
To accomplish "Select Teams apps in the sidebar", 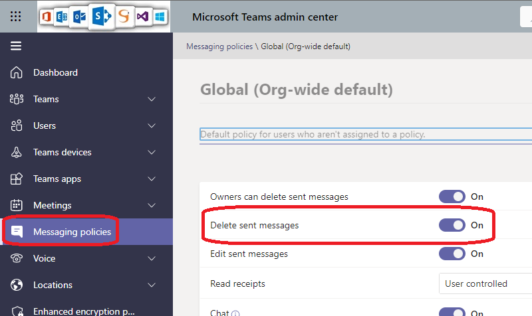I will point(57,179).
